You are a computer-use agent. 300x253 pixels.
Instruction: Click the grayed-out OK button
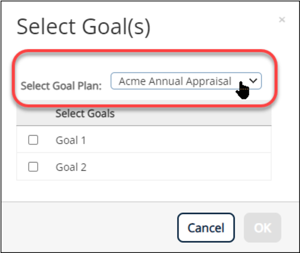point(262,227)
